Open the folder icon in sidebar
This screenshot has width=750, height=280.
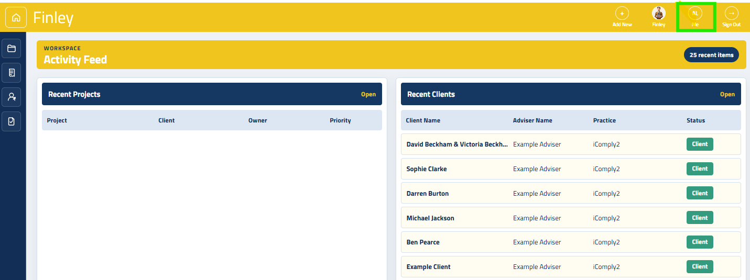(x=12, y=49)
